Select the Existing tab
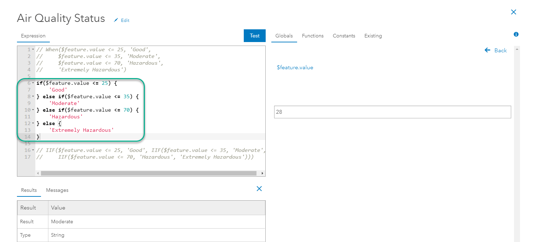Viewport: 537px width, 242px height. coord(373,36)
